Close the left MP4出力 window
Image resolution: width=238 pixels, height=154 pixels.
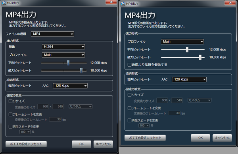[111, 2]
